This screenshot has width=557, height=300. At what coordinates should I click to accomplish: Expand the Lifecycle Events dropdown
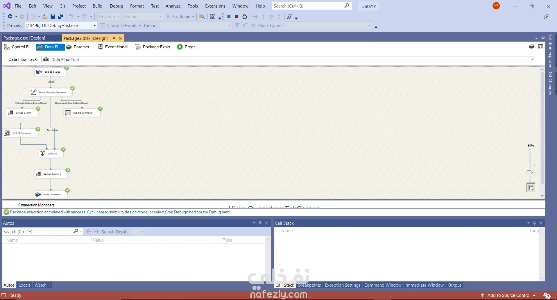[x=140, y=26]
